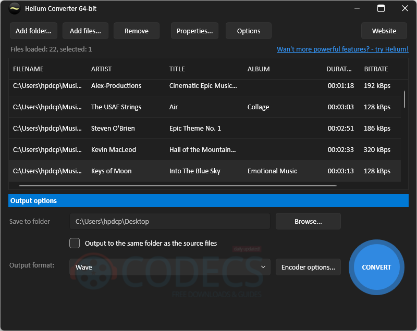Click the title 'Cinematic Epic Music...'
This screenshot has width=417, height=331.
tap(203, 86)
